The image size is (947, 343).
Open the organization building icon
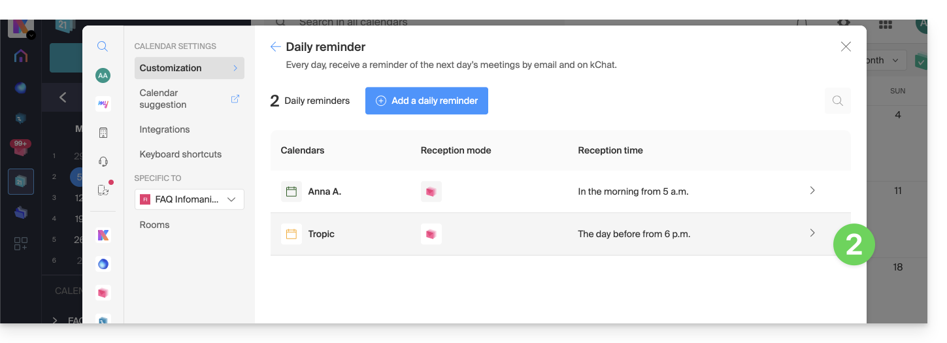[x=103, y=133]
